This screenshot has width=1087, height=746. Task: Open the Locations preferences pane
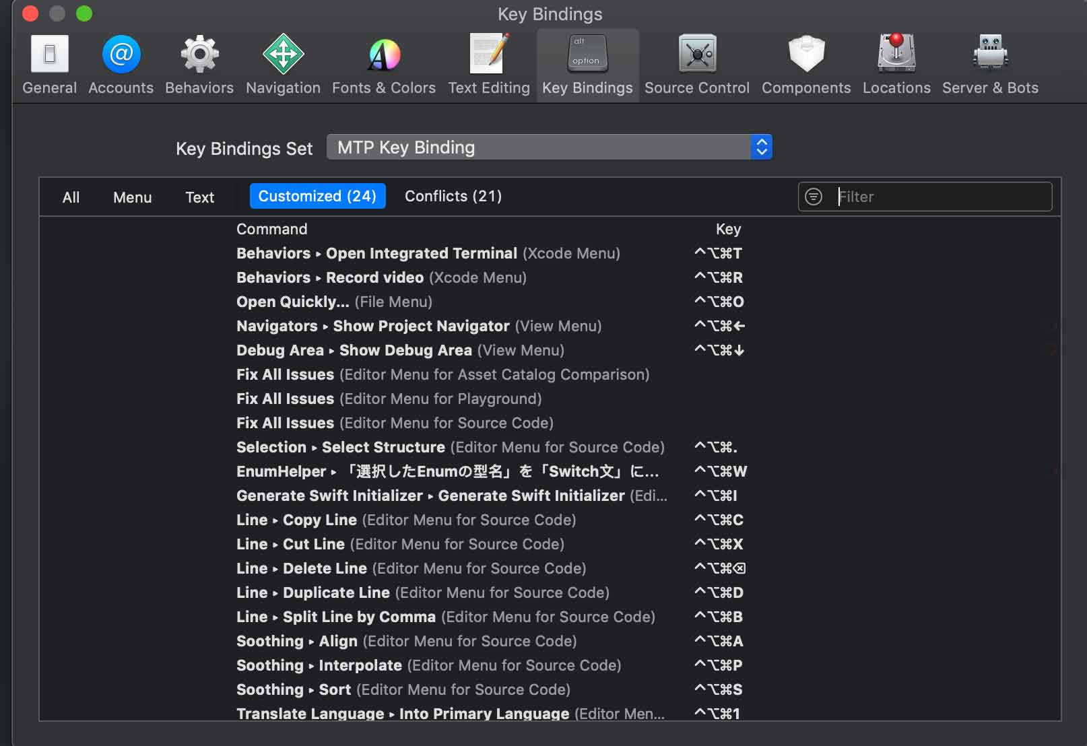pyautogui.click(x=896, y=65)
